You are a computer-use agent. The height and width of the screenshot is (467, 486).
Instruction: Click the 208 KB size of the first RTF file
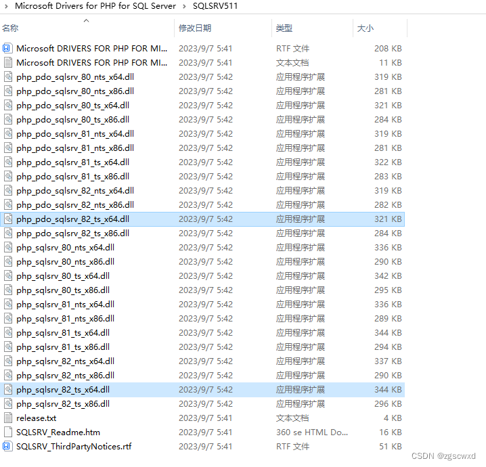coord(388,48)
